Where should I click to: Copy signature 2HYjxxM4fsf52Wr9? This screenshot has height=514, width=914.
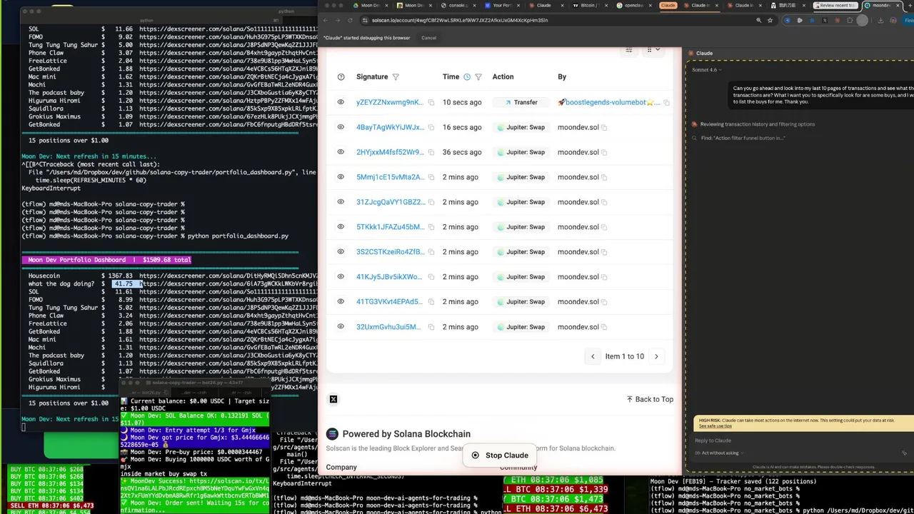431,153
